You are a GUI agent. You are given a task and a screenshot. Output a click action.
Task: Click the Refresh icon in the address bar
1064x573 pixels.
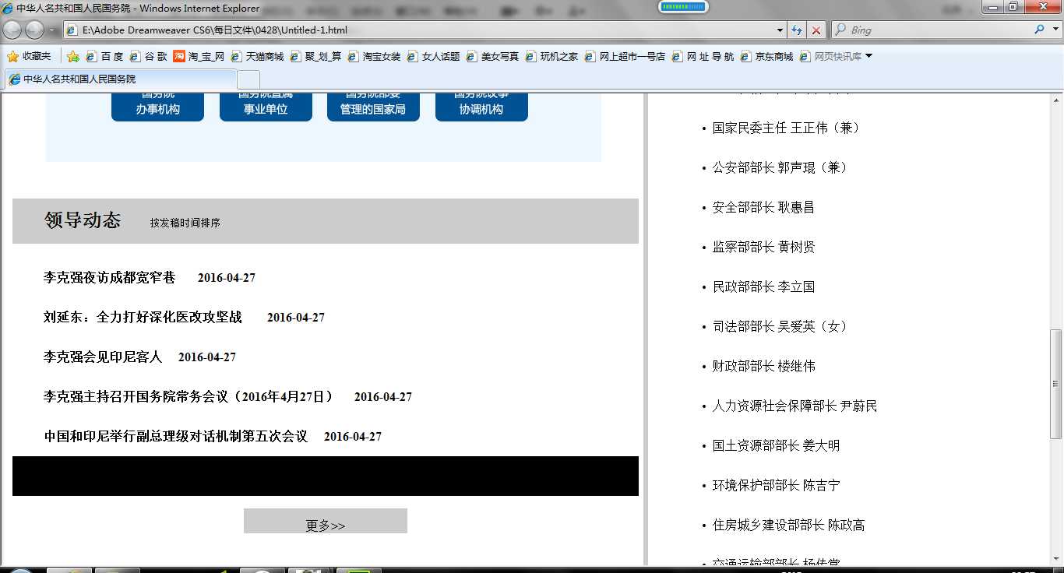tap(797, 30)
